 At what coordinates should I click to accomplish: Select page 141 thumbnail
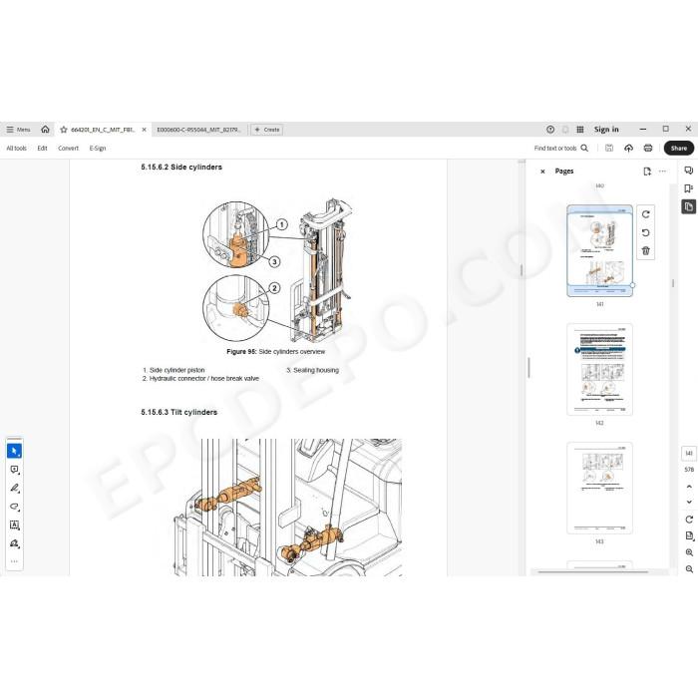599,251
